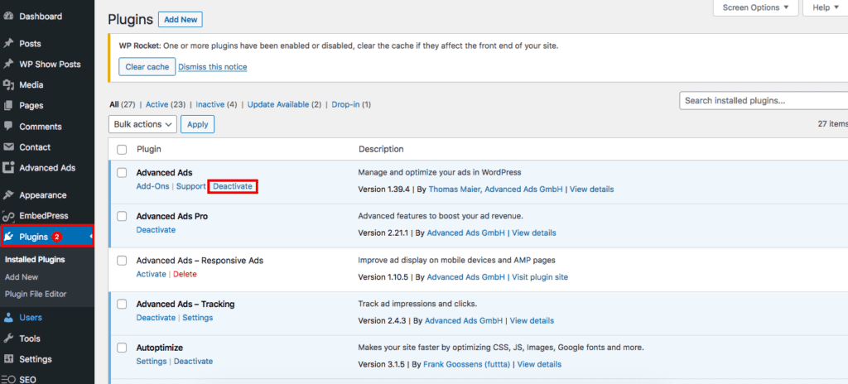Open Autoptimize Settings link
Screen dimensions: 848x384
point(152,362)
